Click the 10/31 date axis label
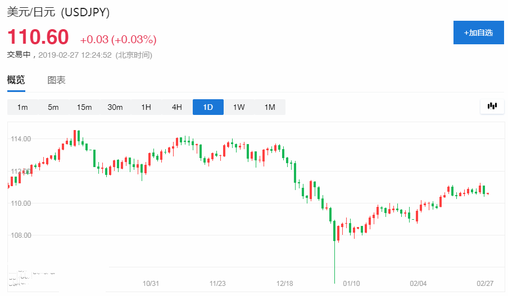This screenshot has width=508, height=296. (x=152, y=284)
